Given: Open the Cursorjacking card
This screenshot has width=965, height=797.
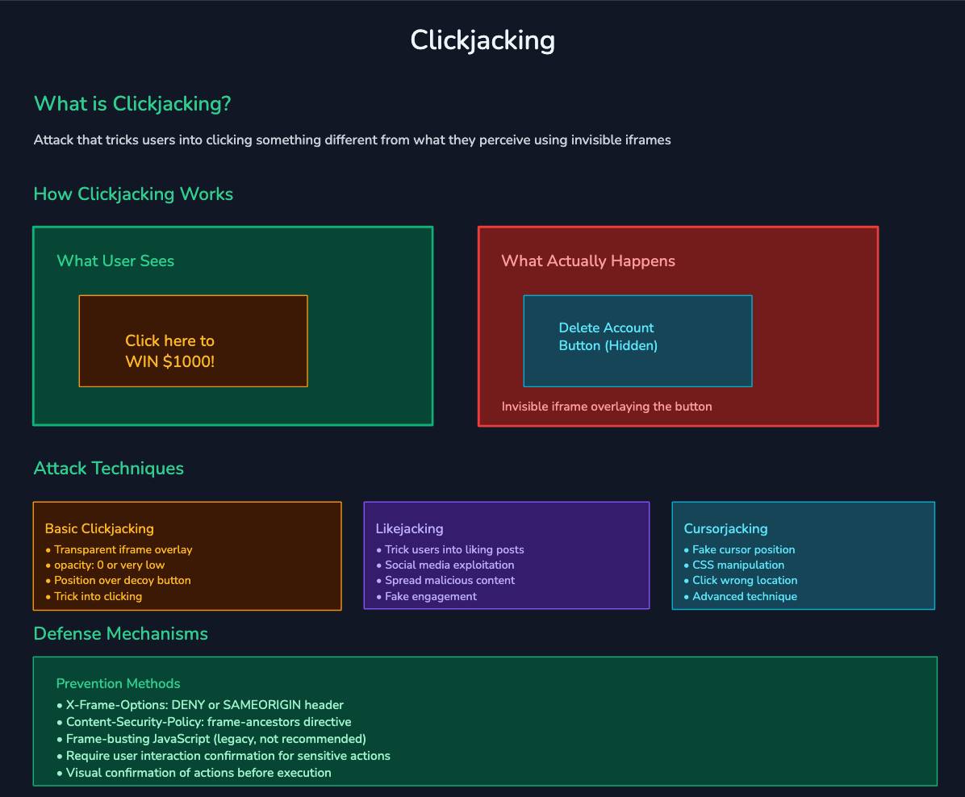Looking at the screenshot, I should pos(803,555).
